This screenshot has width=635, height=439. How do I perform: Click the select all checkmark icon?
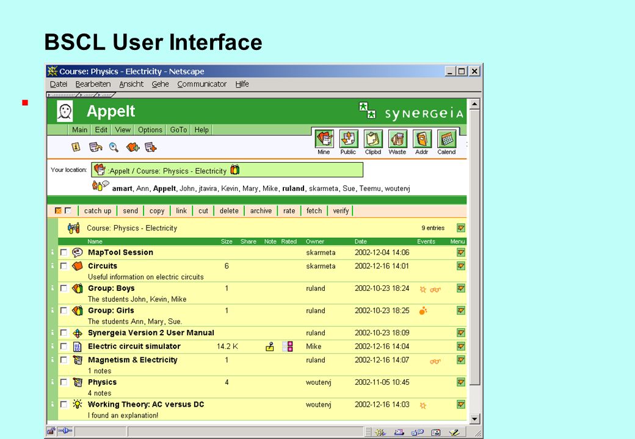point(59,210)
